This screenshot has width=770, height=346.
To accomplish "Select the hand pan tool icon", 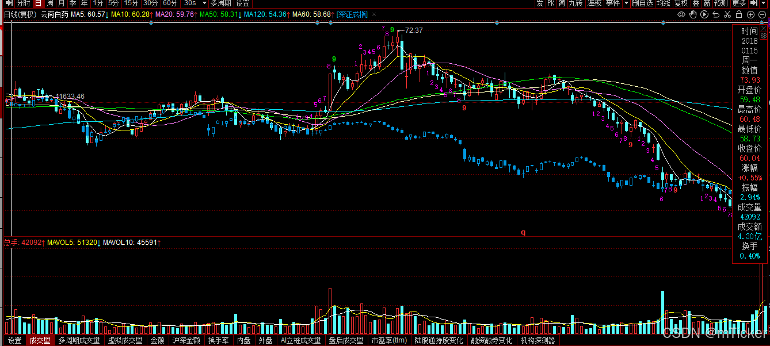I will [x=693, y=14].
